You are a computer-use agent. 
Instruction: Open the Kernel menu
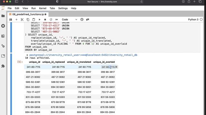pyautogui.click(x=42, y=8)
